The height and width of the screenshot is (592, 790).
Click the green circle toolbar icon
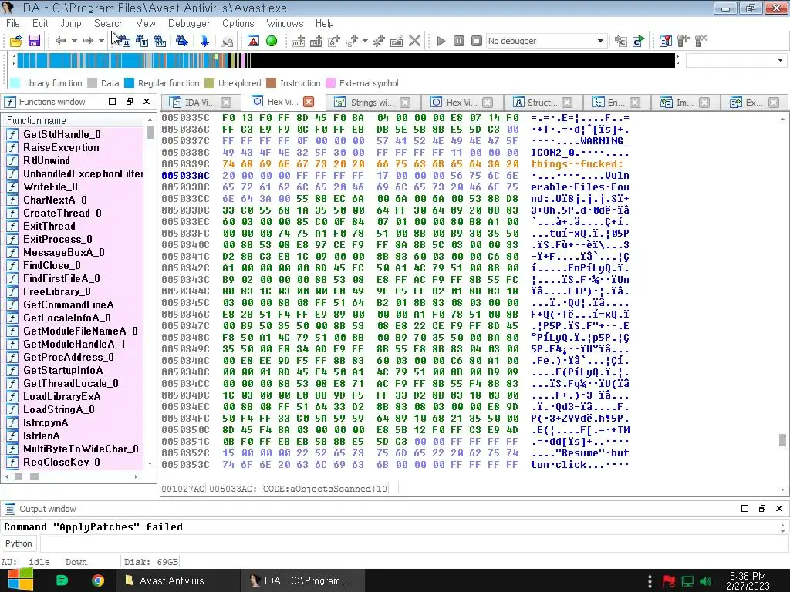click(272, 41)
